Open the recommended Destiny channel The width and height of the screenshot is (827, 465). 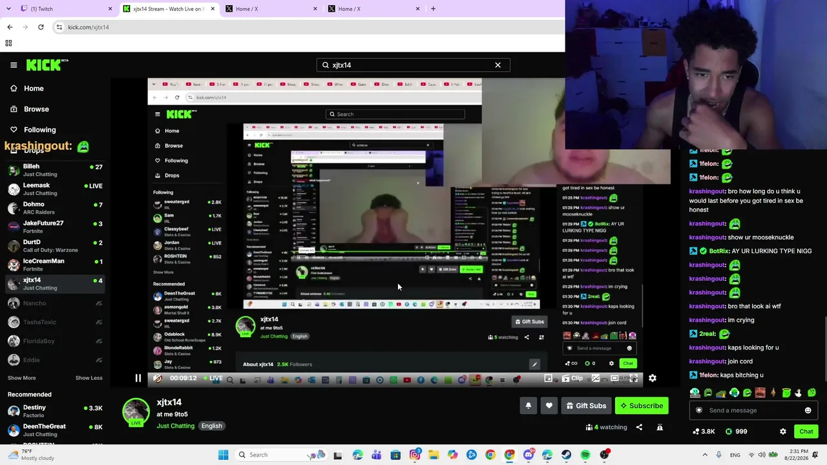tap(55, 411)
